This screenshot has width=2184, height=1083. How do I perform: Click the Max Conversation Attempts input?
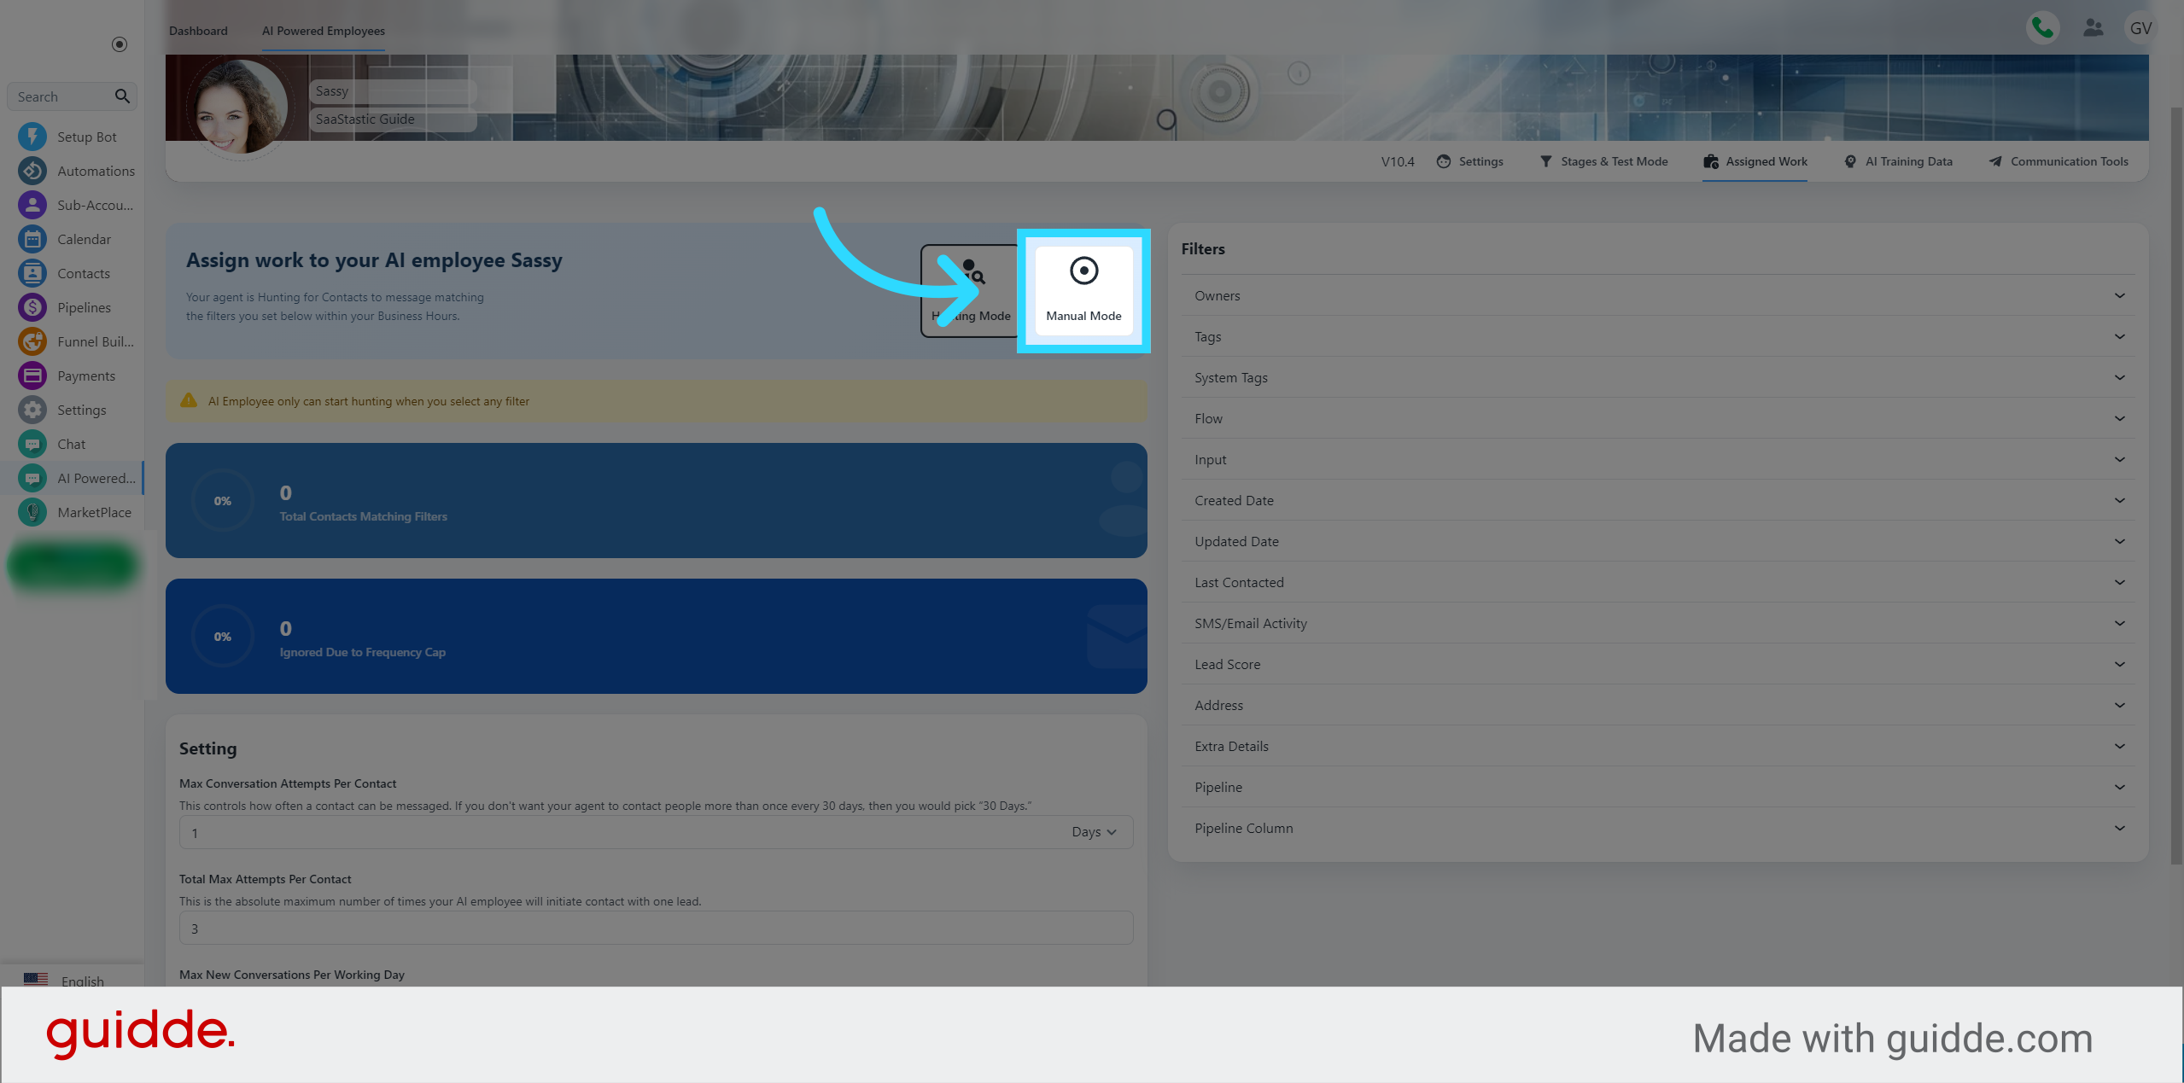(656, 832)
